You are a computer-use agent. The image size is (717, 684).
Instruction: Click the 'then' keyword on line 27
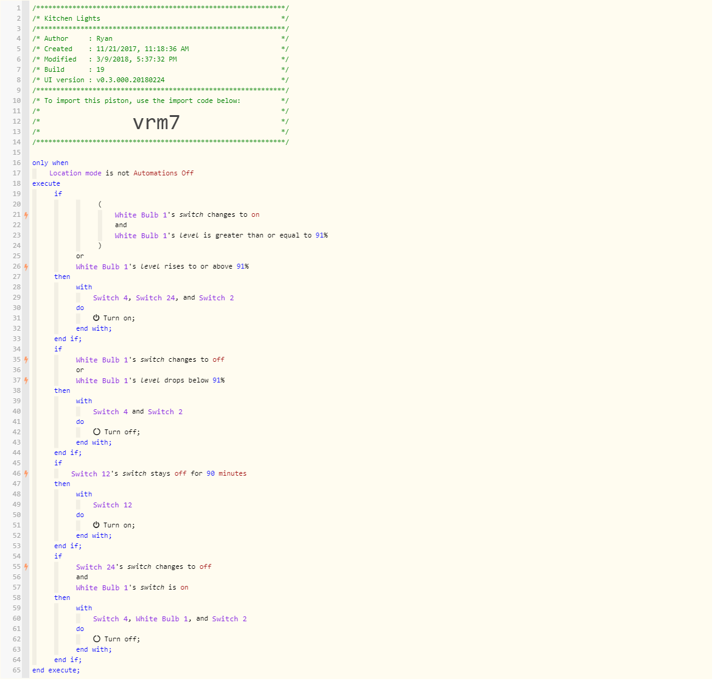tap(62, 277)
